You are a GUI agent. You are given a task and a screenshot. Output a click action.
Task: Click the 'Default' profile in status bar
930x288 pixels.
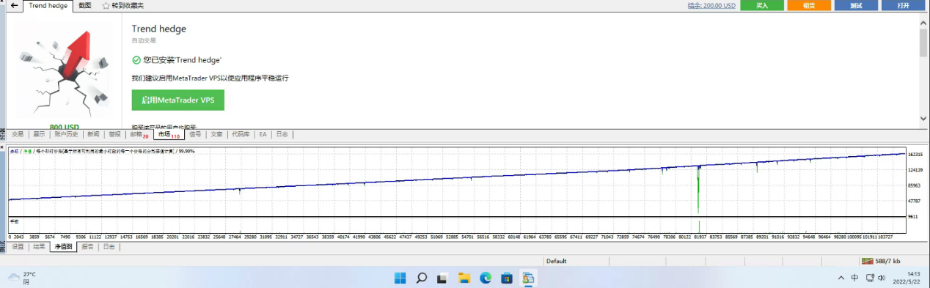click(x=557, y=261)
